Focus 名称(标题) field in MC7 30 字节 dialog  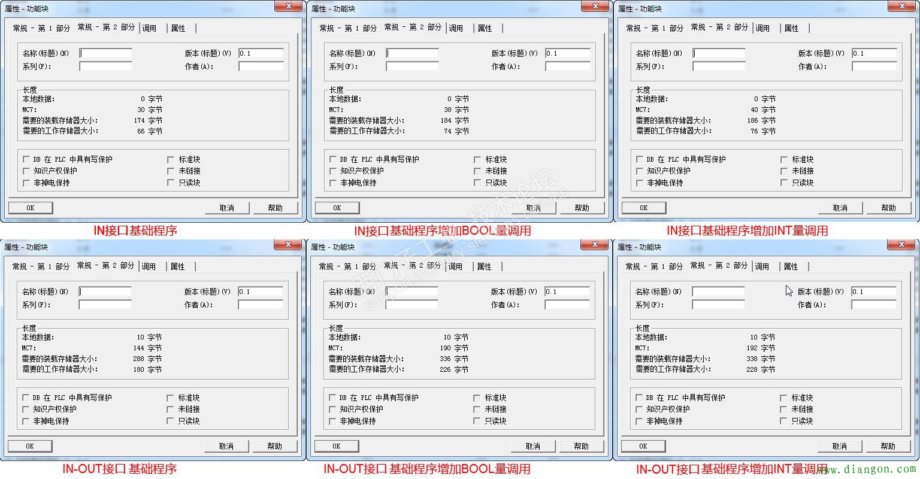coord(106,53)
